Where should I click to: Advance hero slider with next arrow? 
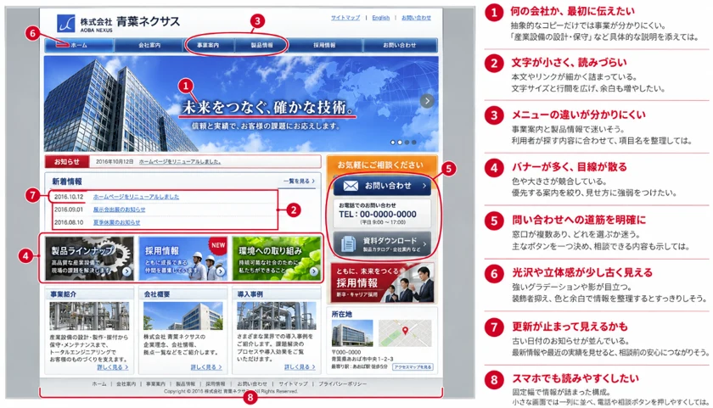point(426,101)
